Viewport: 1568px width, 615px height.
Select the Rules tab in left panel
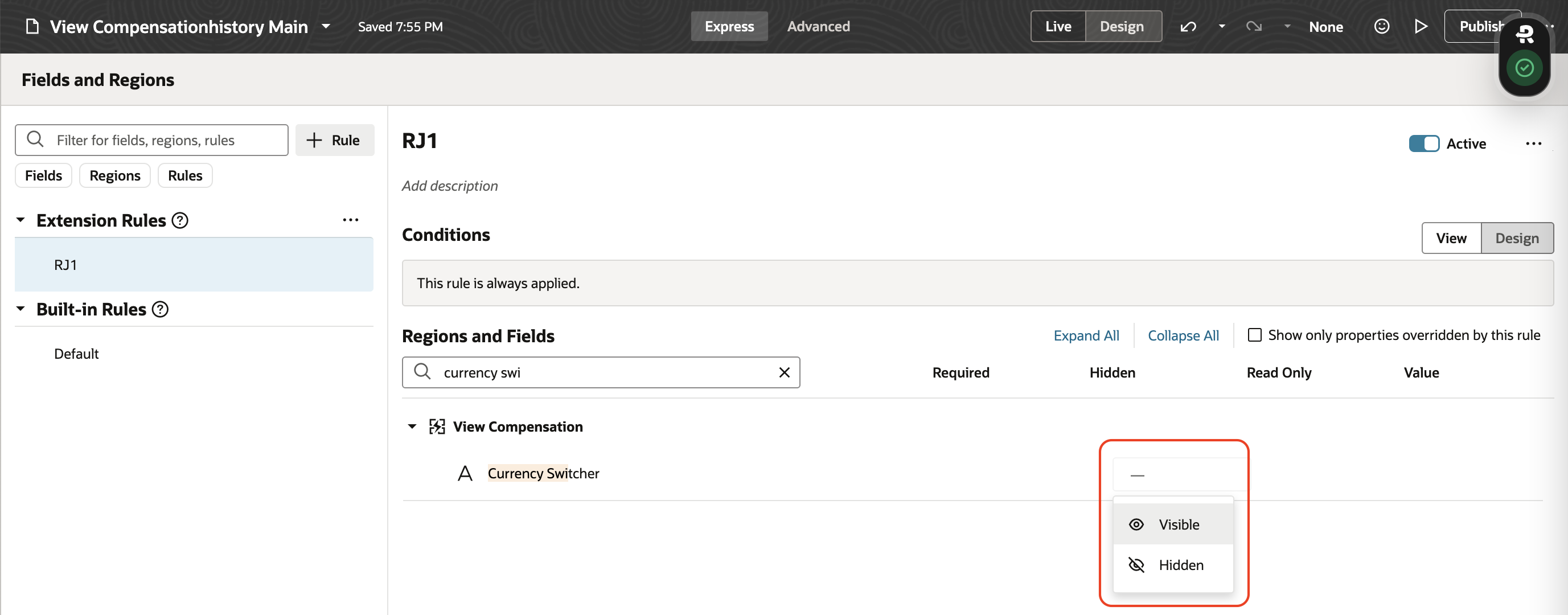(x=184, y=175)
